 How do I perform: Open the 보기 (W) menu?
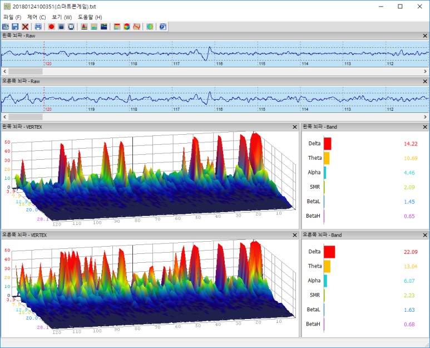pyautogui.click(x=62, y=17)
